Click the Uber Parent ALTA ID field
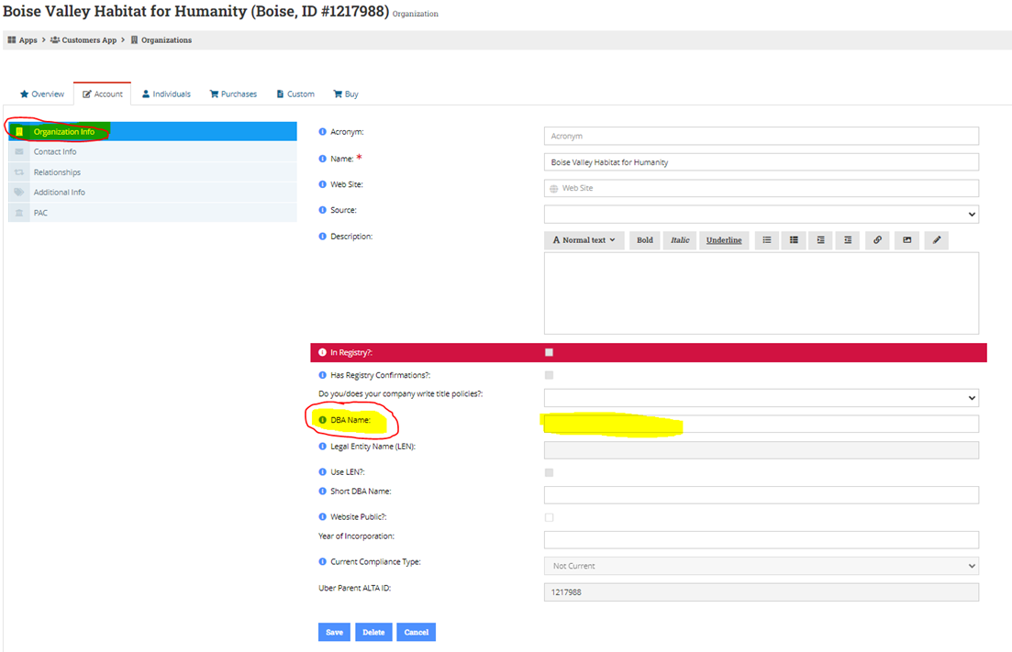The width and height of the screenshot is (1012, 652). (762, 592)
